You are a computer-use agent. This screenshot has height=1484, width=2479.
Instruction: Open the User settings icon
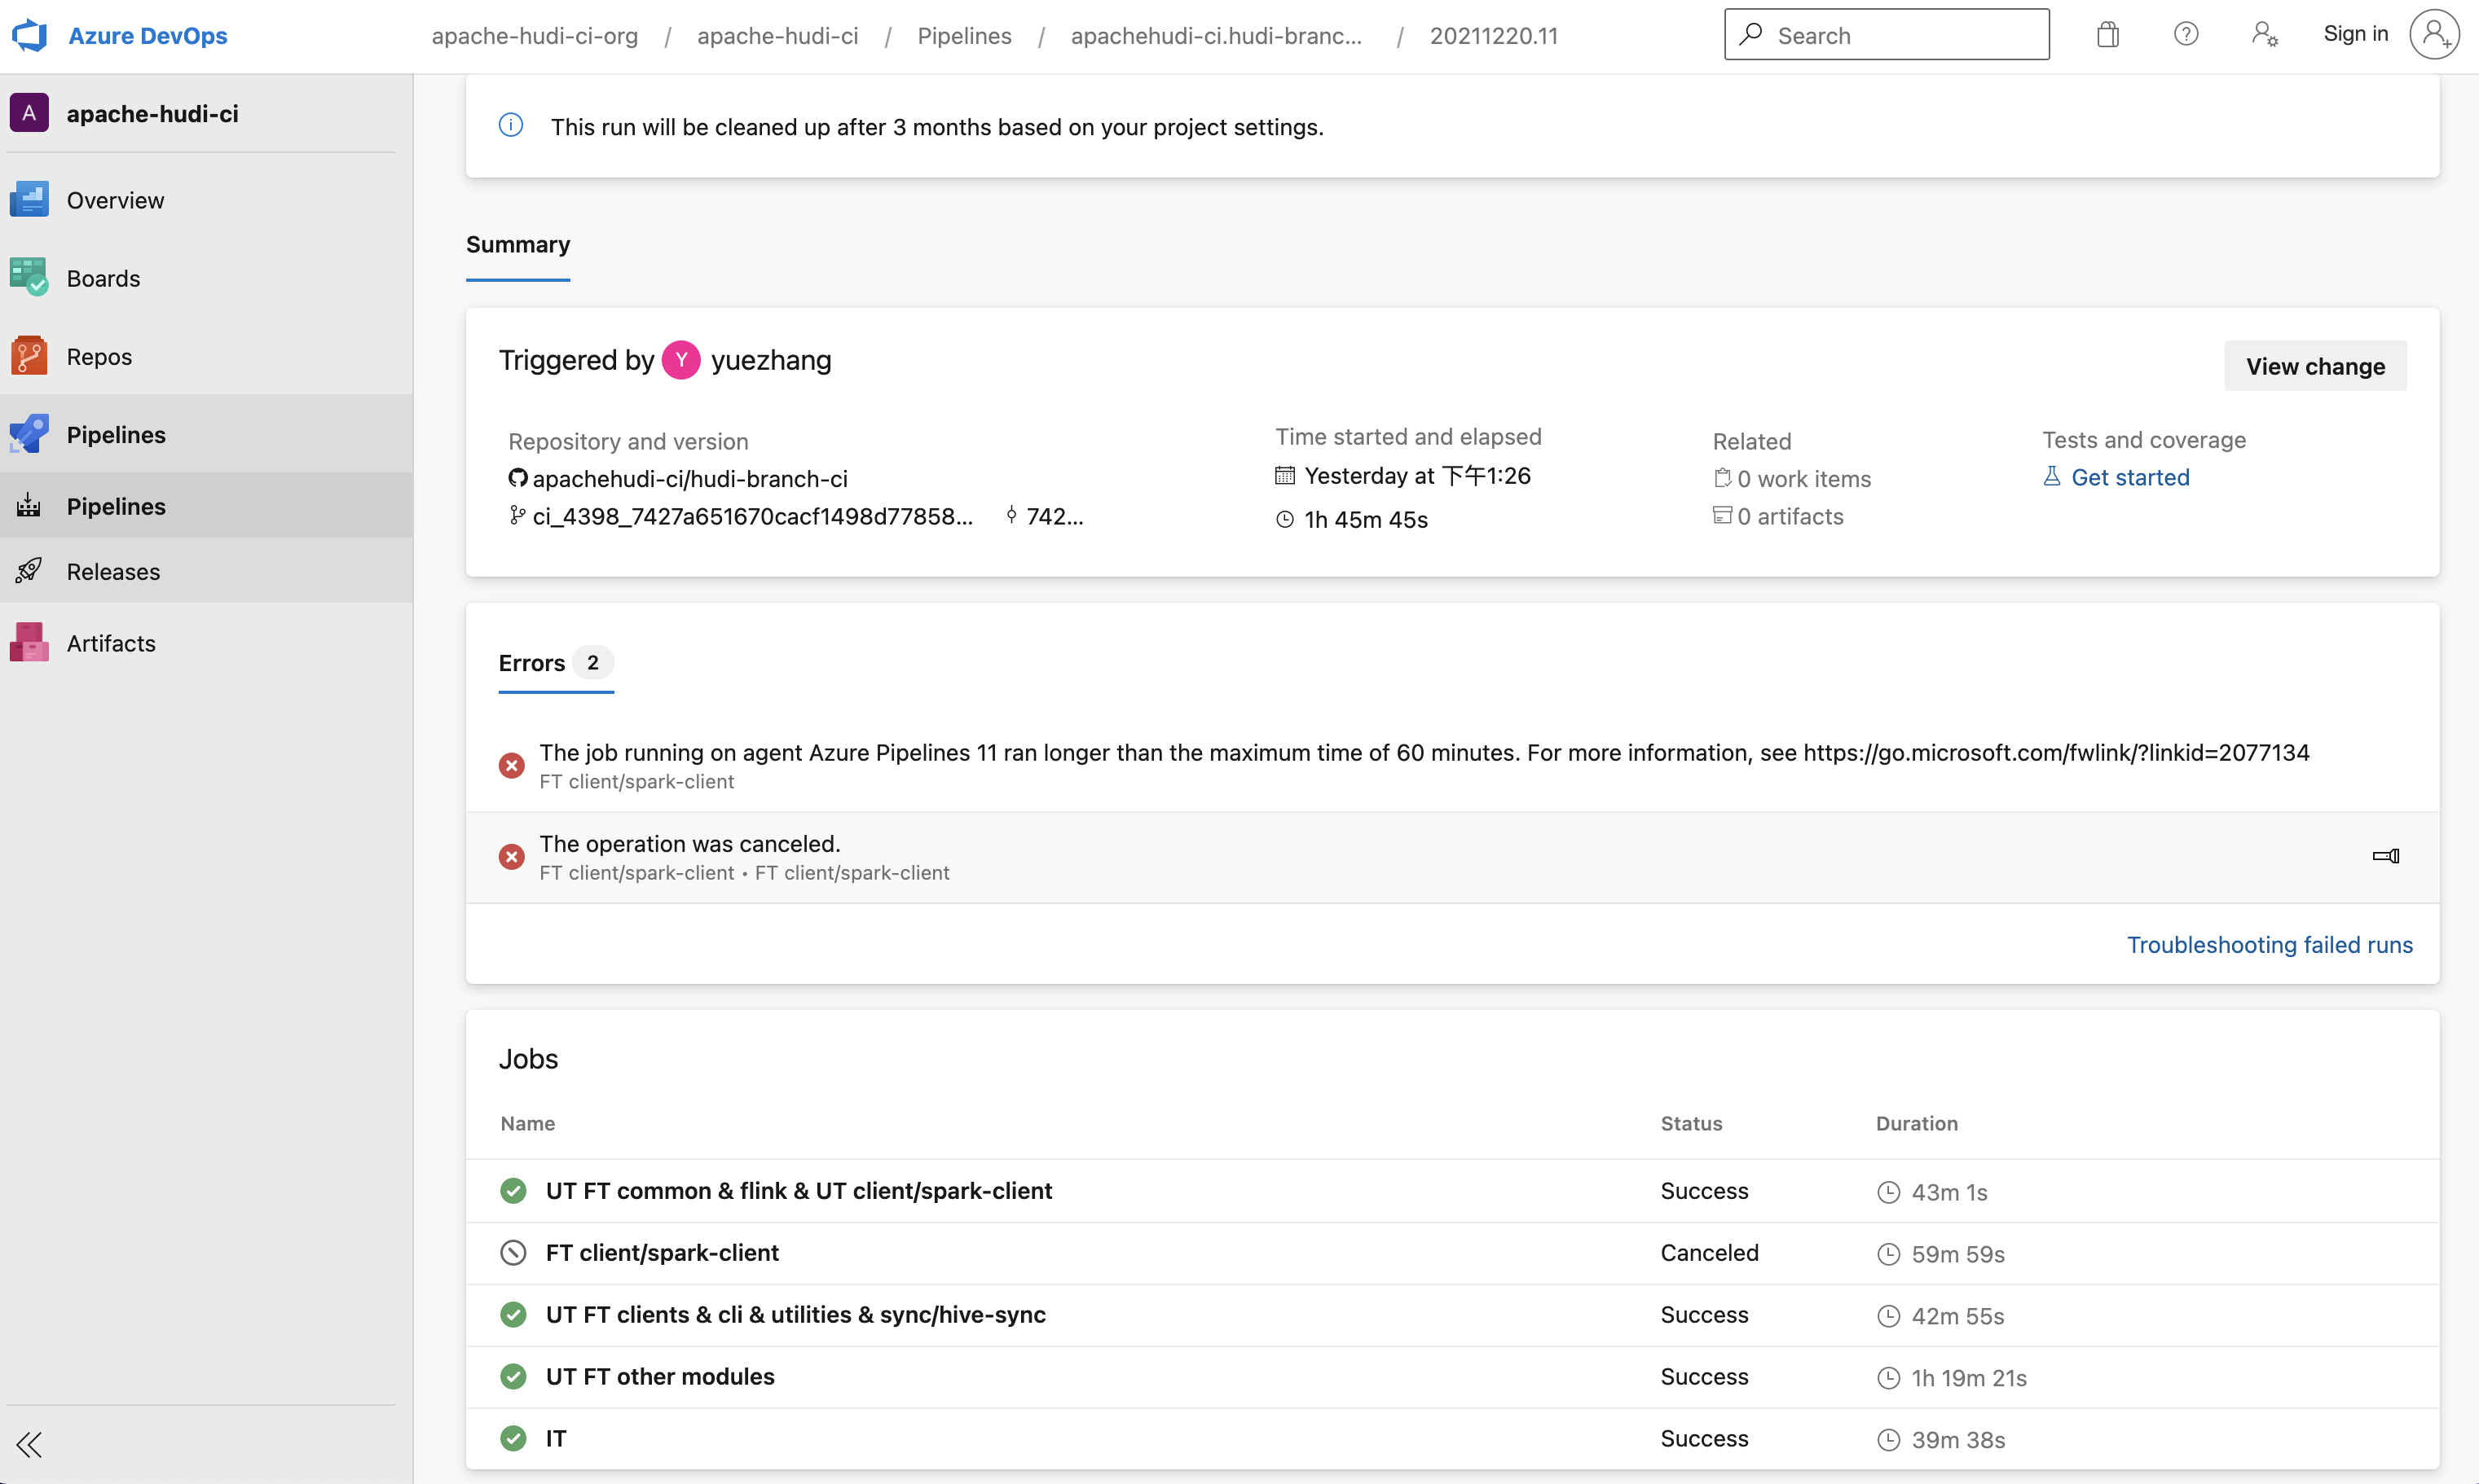tap(2265, 35)
